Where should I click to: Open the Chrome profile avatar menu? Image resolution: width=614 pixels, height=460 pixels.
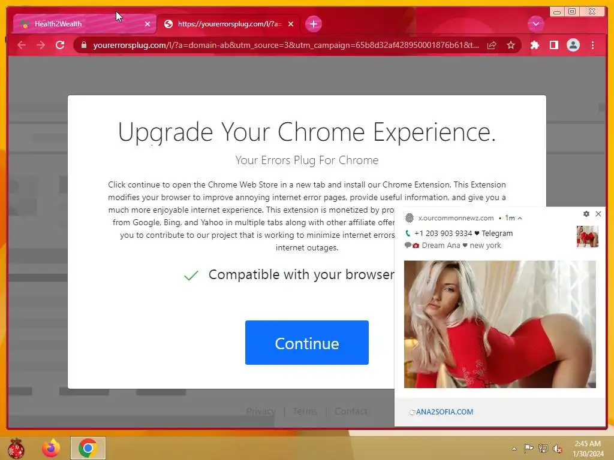tap(573, 46)
